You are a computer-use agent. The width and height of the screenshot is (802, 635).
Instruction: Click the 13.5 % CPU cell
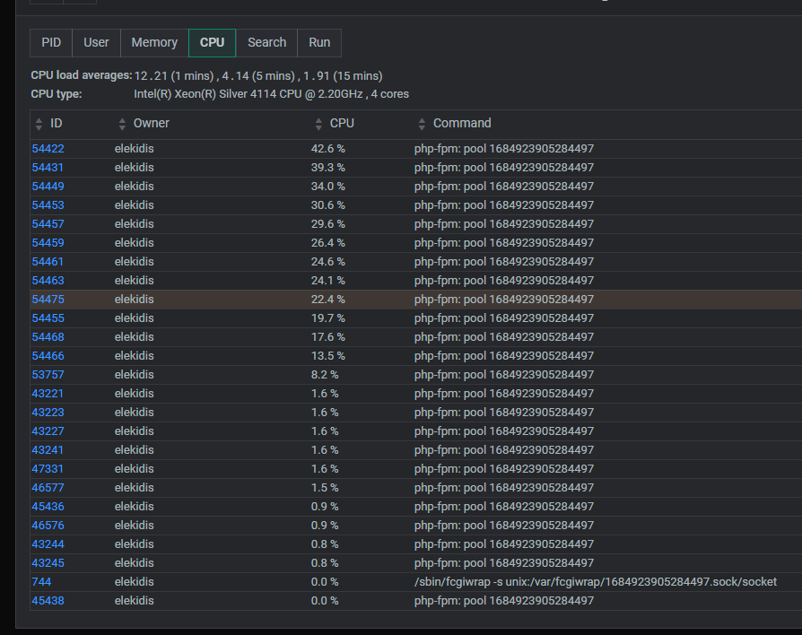click(x=327, y=356)
